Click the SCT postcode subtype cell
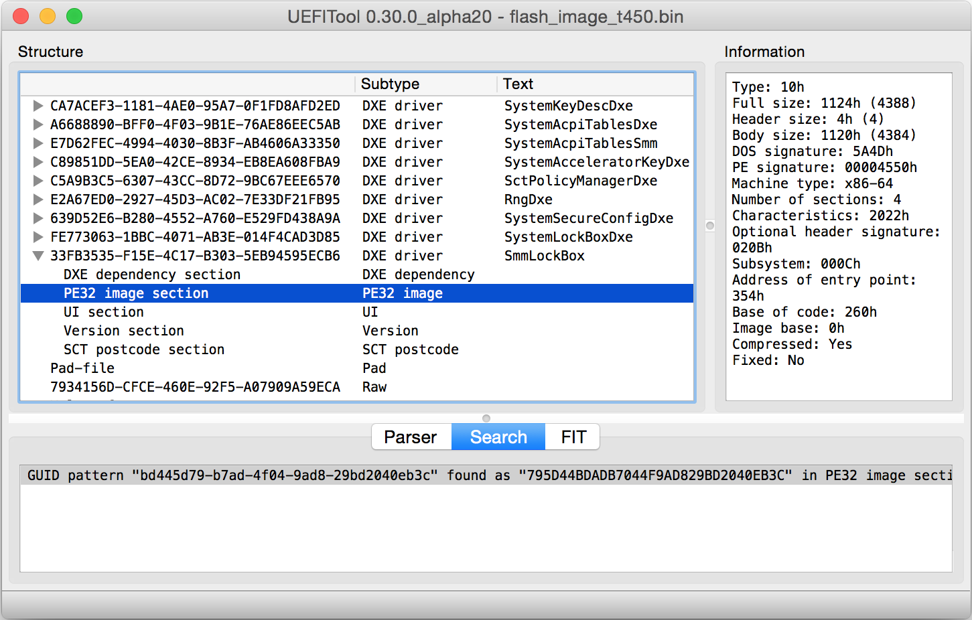The image size is (972, 620). [410, 350]
